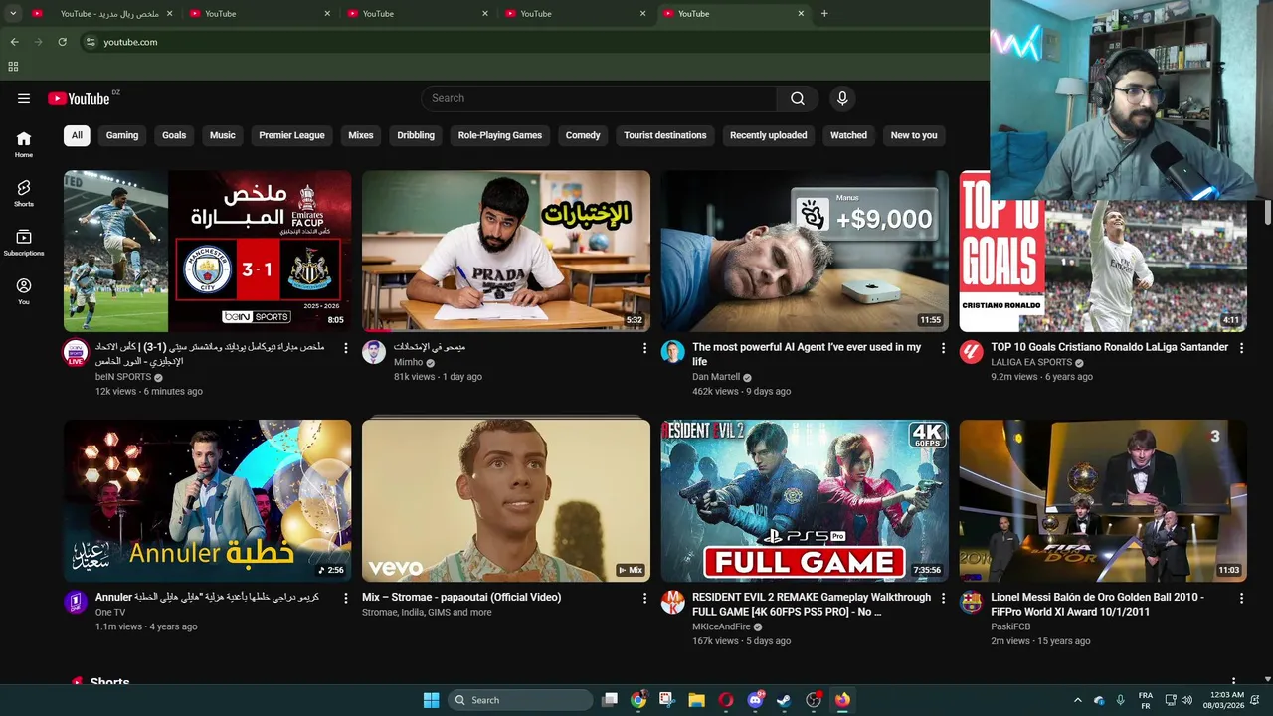
Task: Select the Gaming filter chip
Action: tap(122, 135)
